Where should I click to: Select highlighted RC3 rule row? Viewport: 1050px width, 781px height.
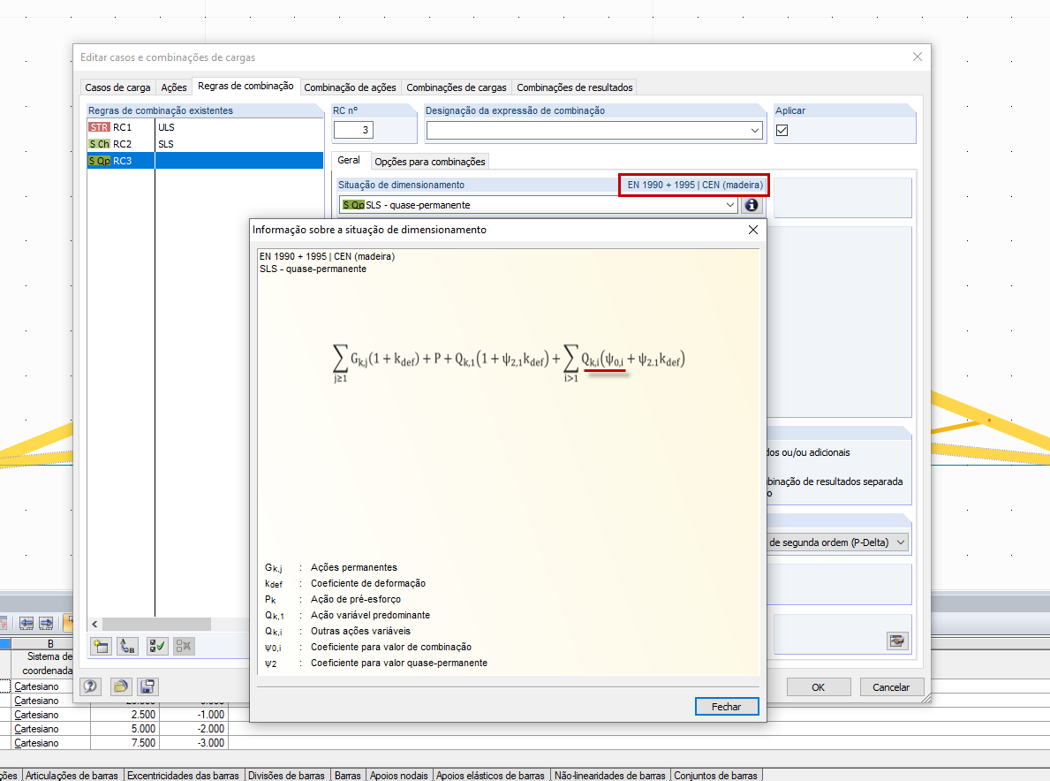pos(205,161)
